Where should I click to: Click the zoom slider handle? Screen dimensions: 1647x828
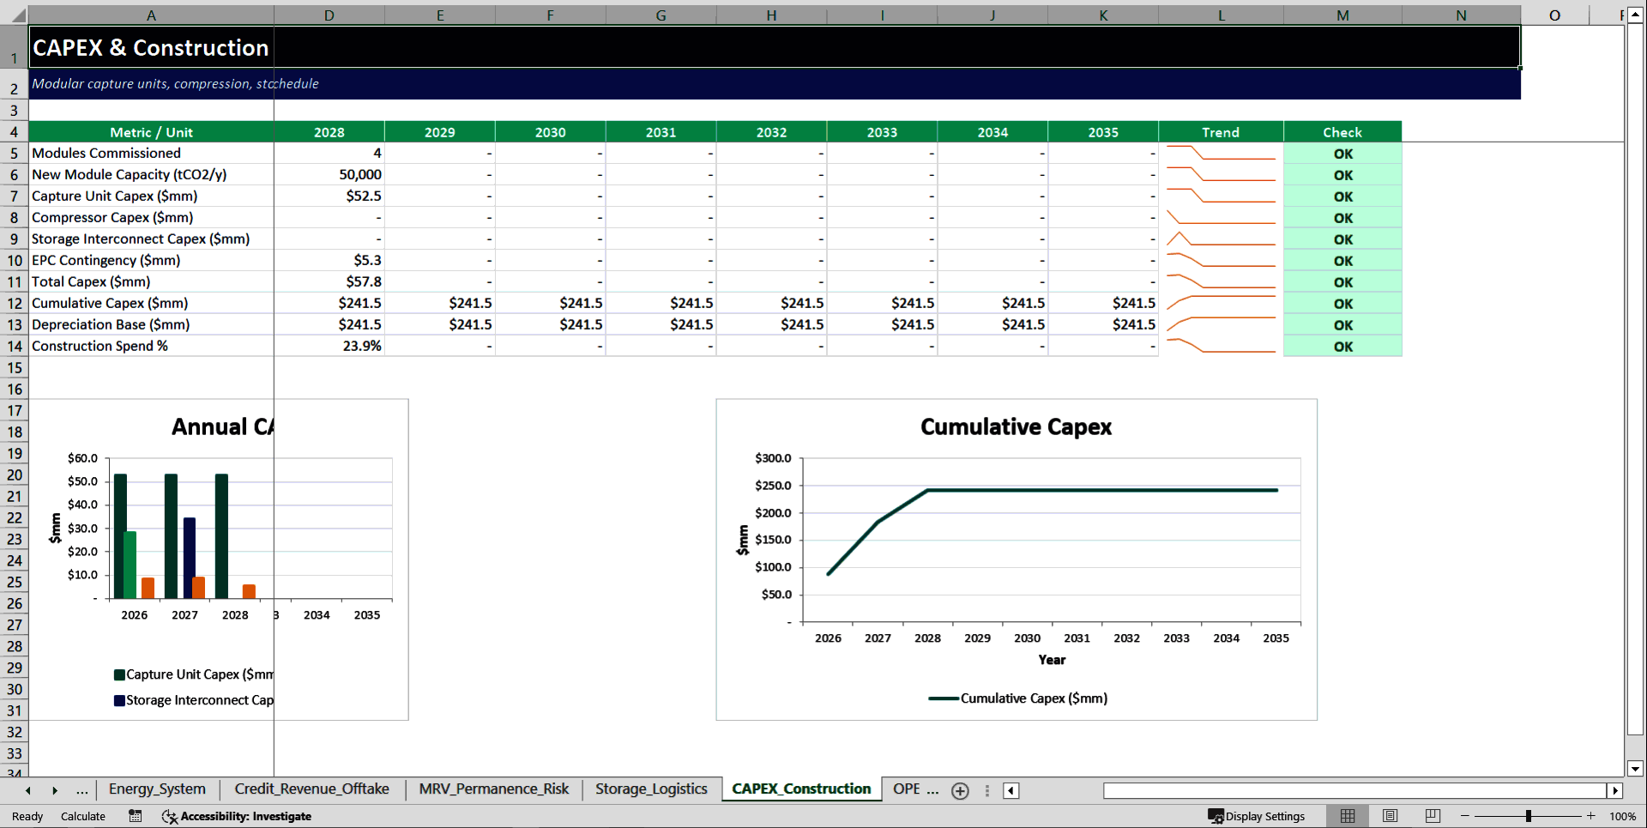coord(1529,816)
